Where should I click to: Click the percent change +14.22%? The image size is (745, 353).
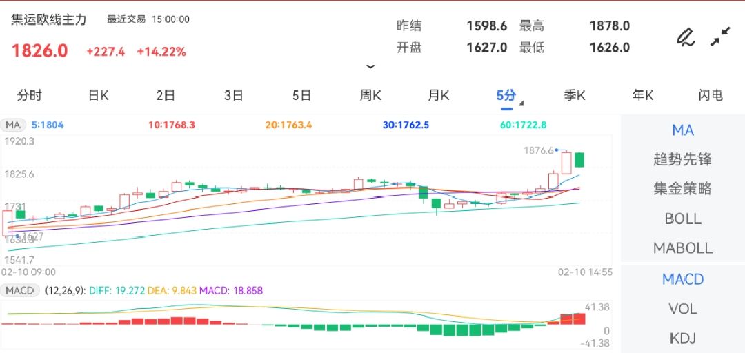161,52
